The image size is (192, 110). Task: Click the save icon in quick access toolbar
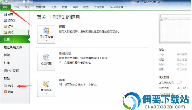tap(7, 2)
